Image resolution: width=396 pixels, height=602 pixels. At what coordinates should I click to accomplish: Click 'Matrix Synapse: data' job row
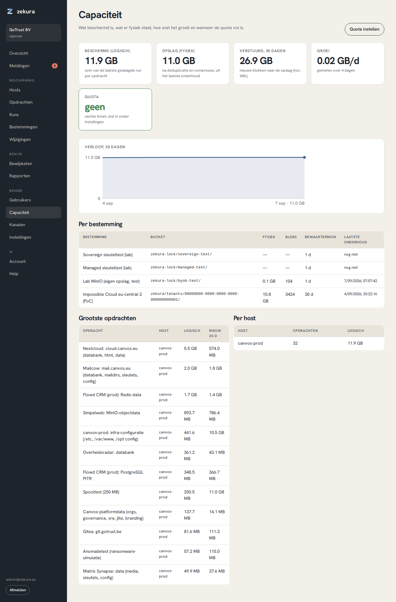(x=154, y=574)
